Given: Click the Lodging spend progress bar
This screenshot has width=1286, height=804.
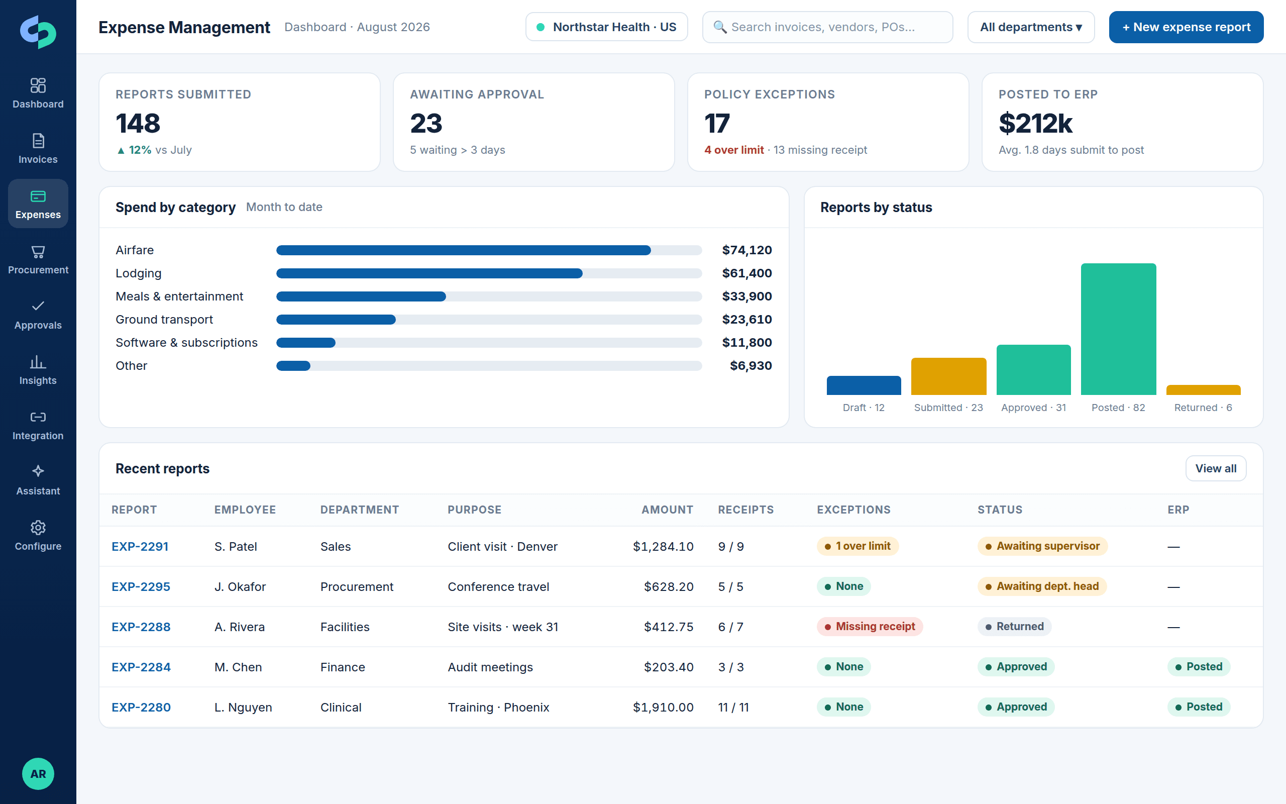Looking at the screenshot, I should 489,273.
